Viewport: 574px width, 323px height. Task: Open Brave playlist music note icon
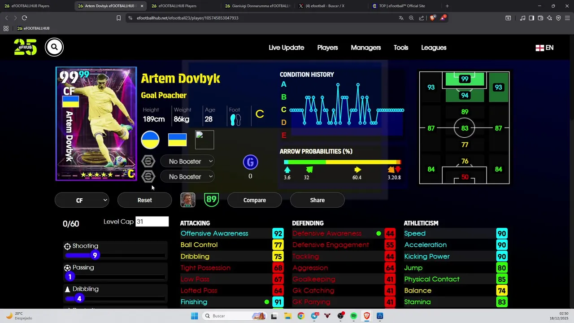[522, 18]
